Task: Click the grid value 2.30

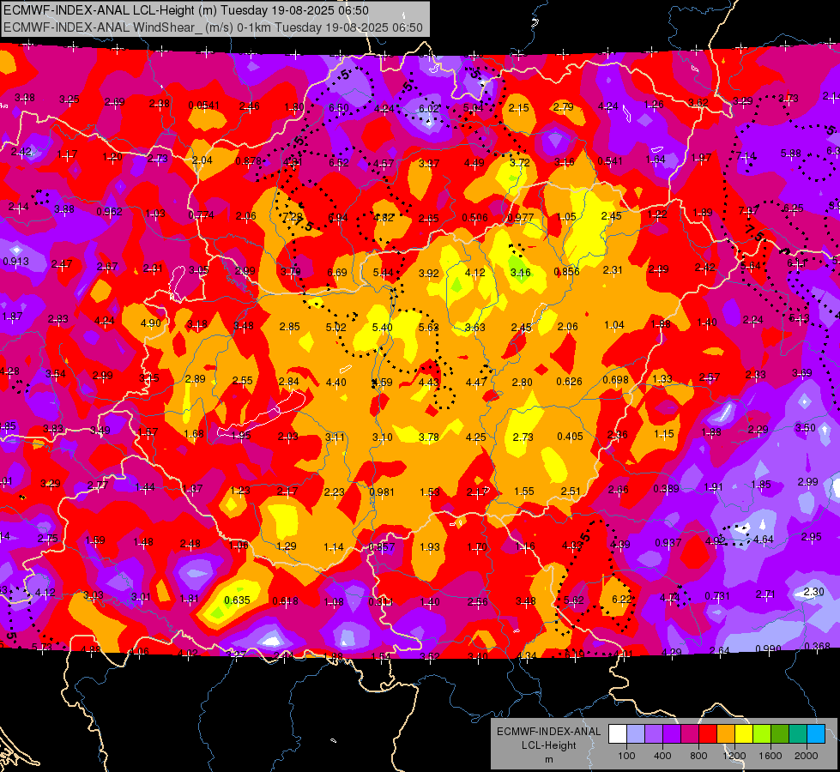Action: (x=813, y=592)
